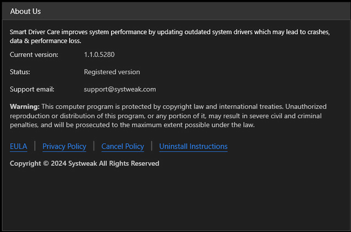Viewport: 351px width, 232px height.
Task: Click separator between Privacy Policy and Cancel Policy
Action: click(x=94, y=146)
